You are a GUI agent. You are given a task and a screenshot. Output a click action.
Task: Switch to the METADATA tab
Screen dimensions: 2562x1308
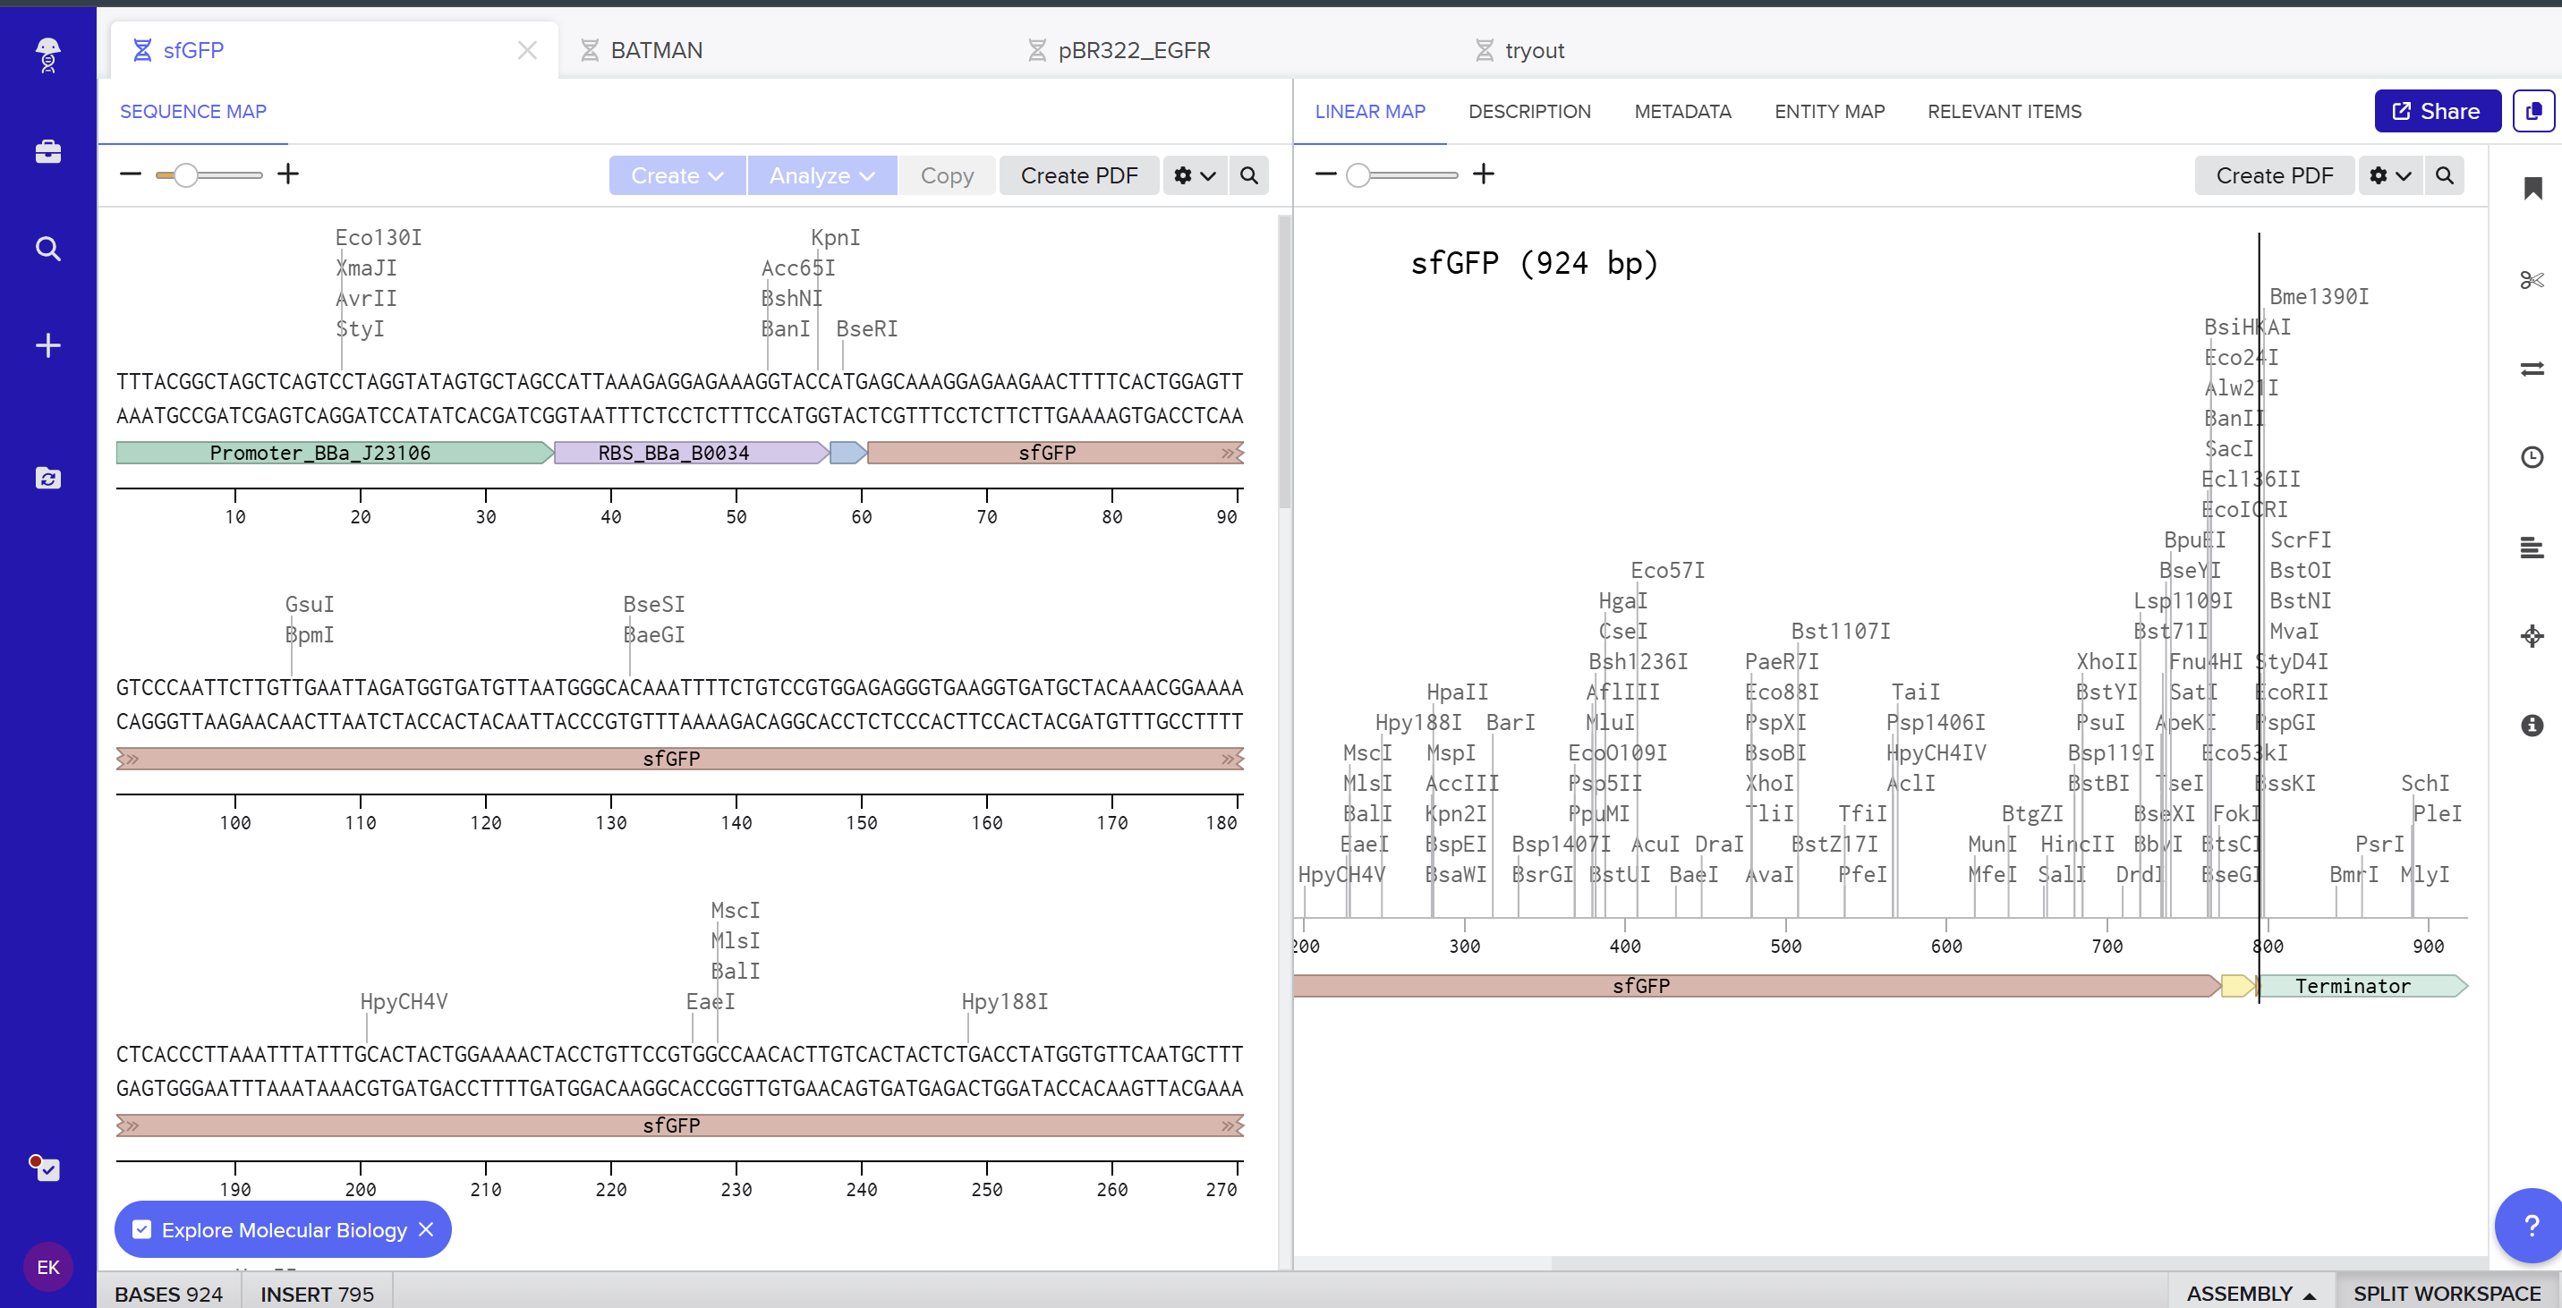tap(1681, 112)
